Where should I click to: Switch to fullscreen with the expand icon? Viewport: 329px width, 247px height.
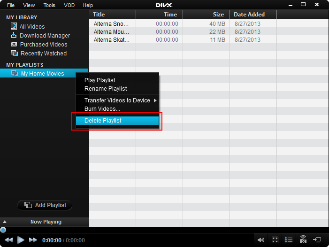pos(275,240)
